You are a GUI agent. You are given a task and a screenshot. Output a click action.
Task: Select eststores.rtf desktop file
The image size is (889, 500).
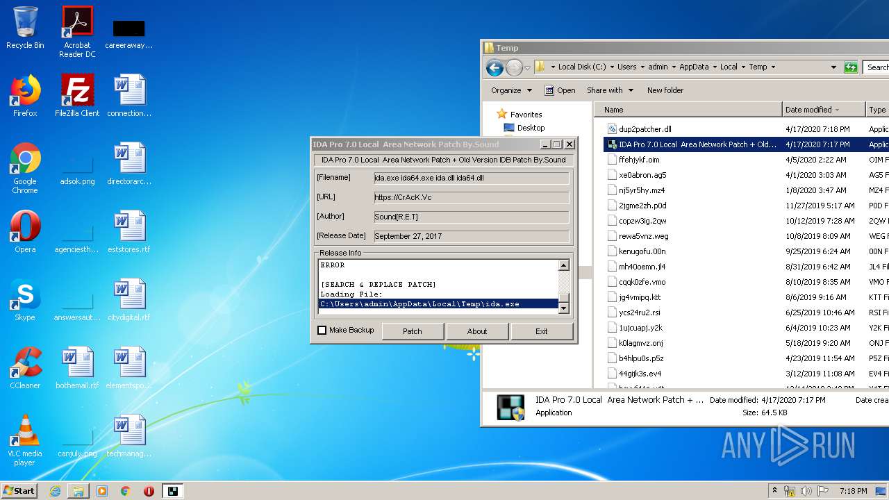pos(129,232)
